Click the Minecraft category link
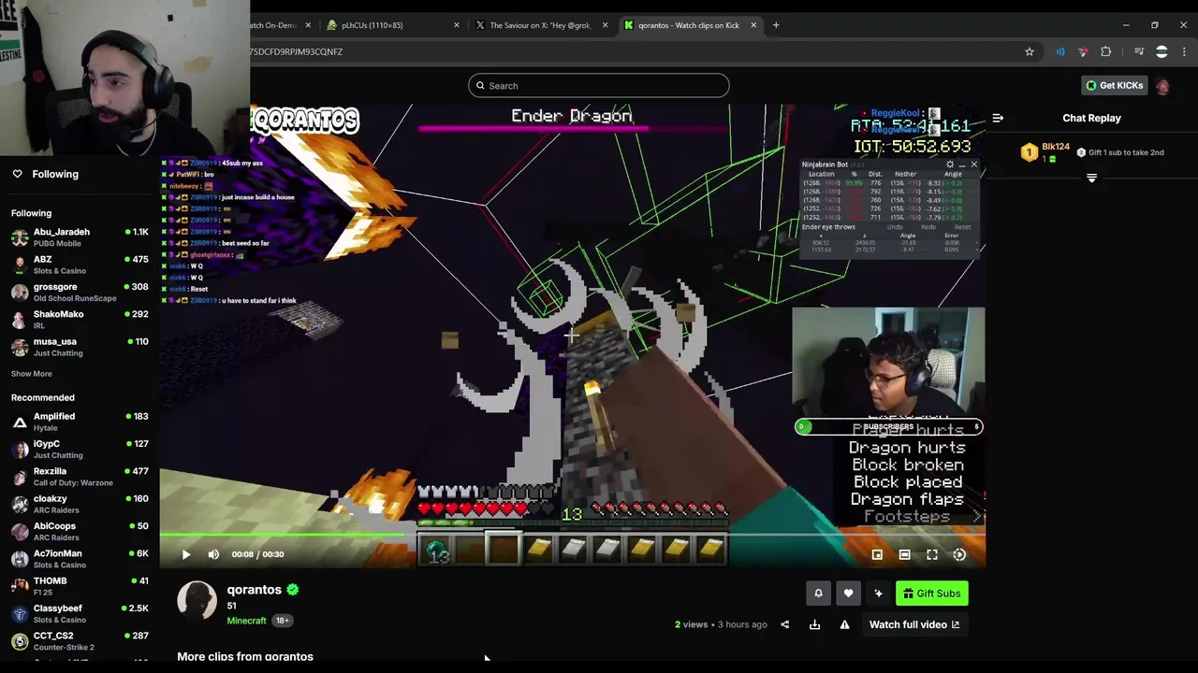1198x673 pixels. 247,621
